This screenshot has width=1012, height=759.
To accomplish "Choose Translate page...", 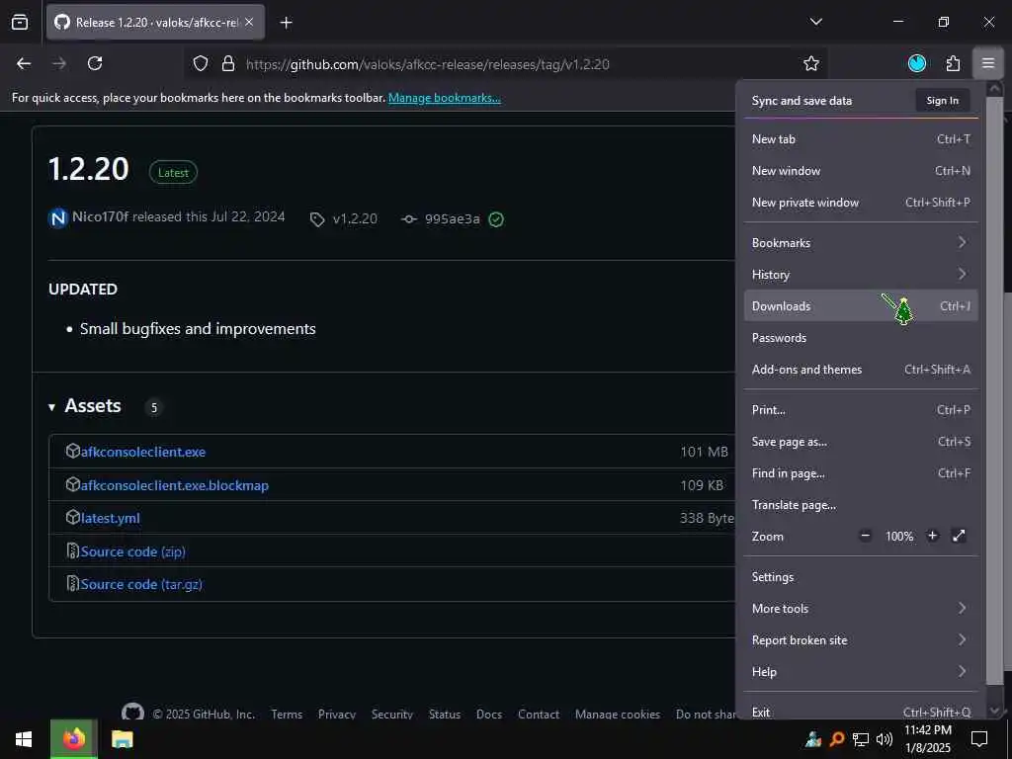I will (861, 505).
